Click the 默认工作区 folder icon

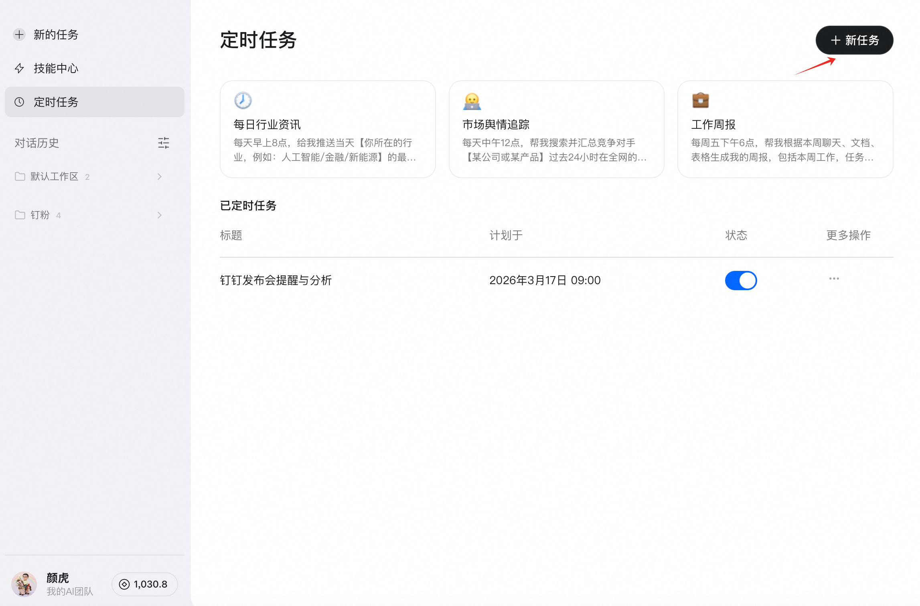20,177
